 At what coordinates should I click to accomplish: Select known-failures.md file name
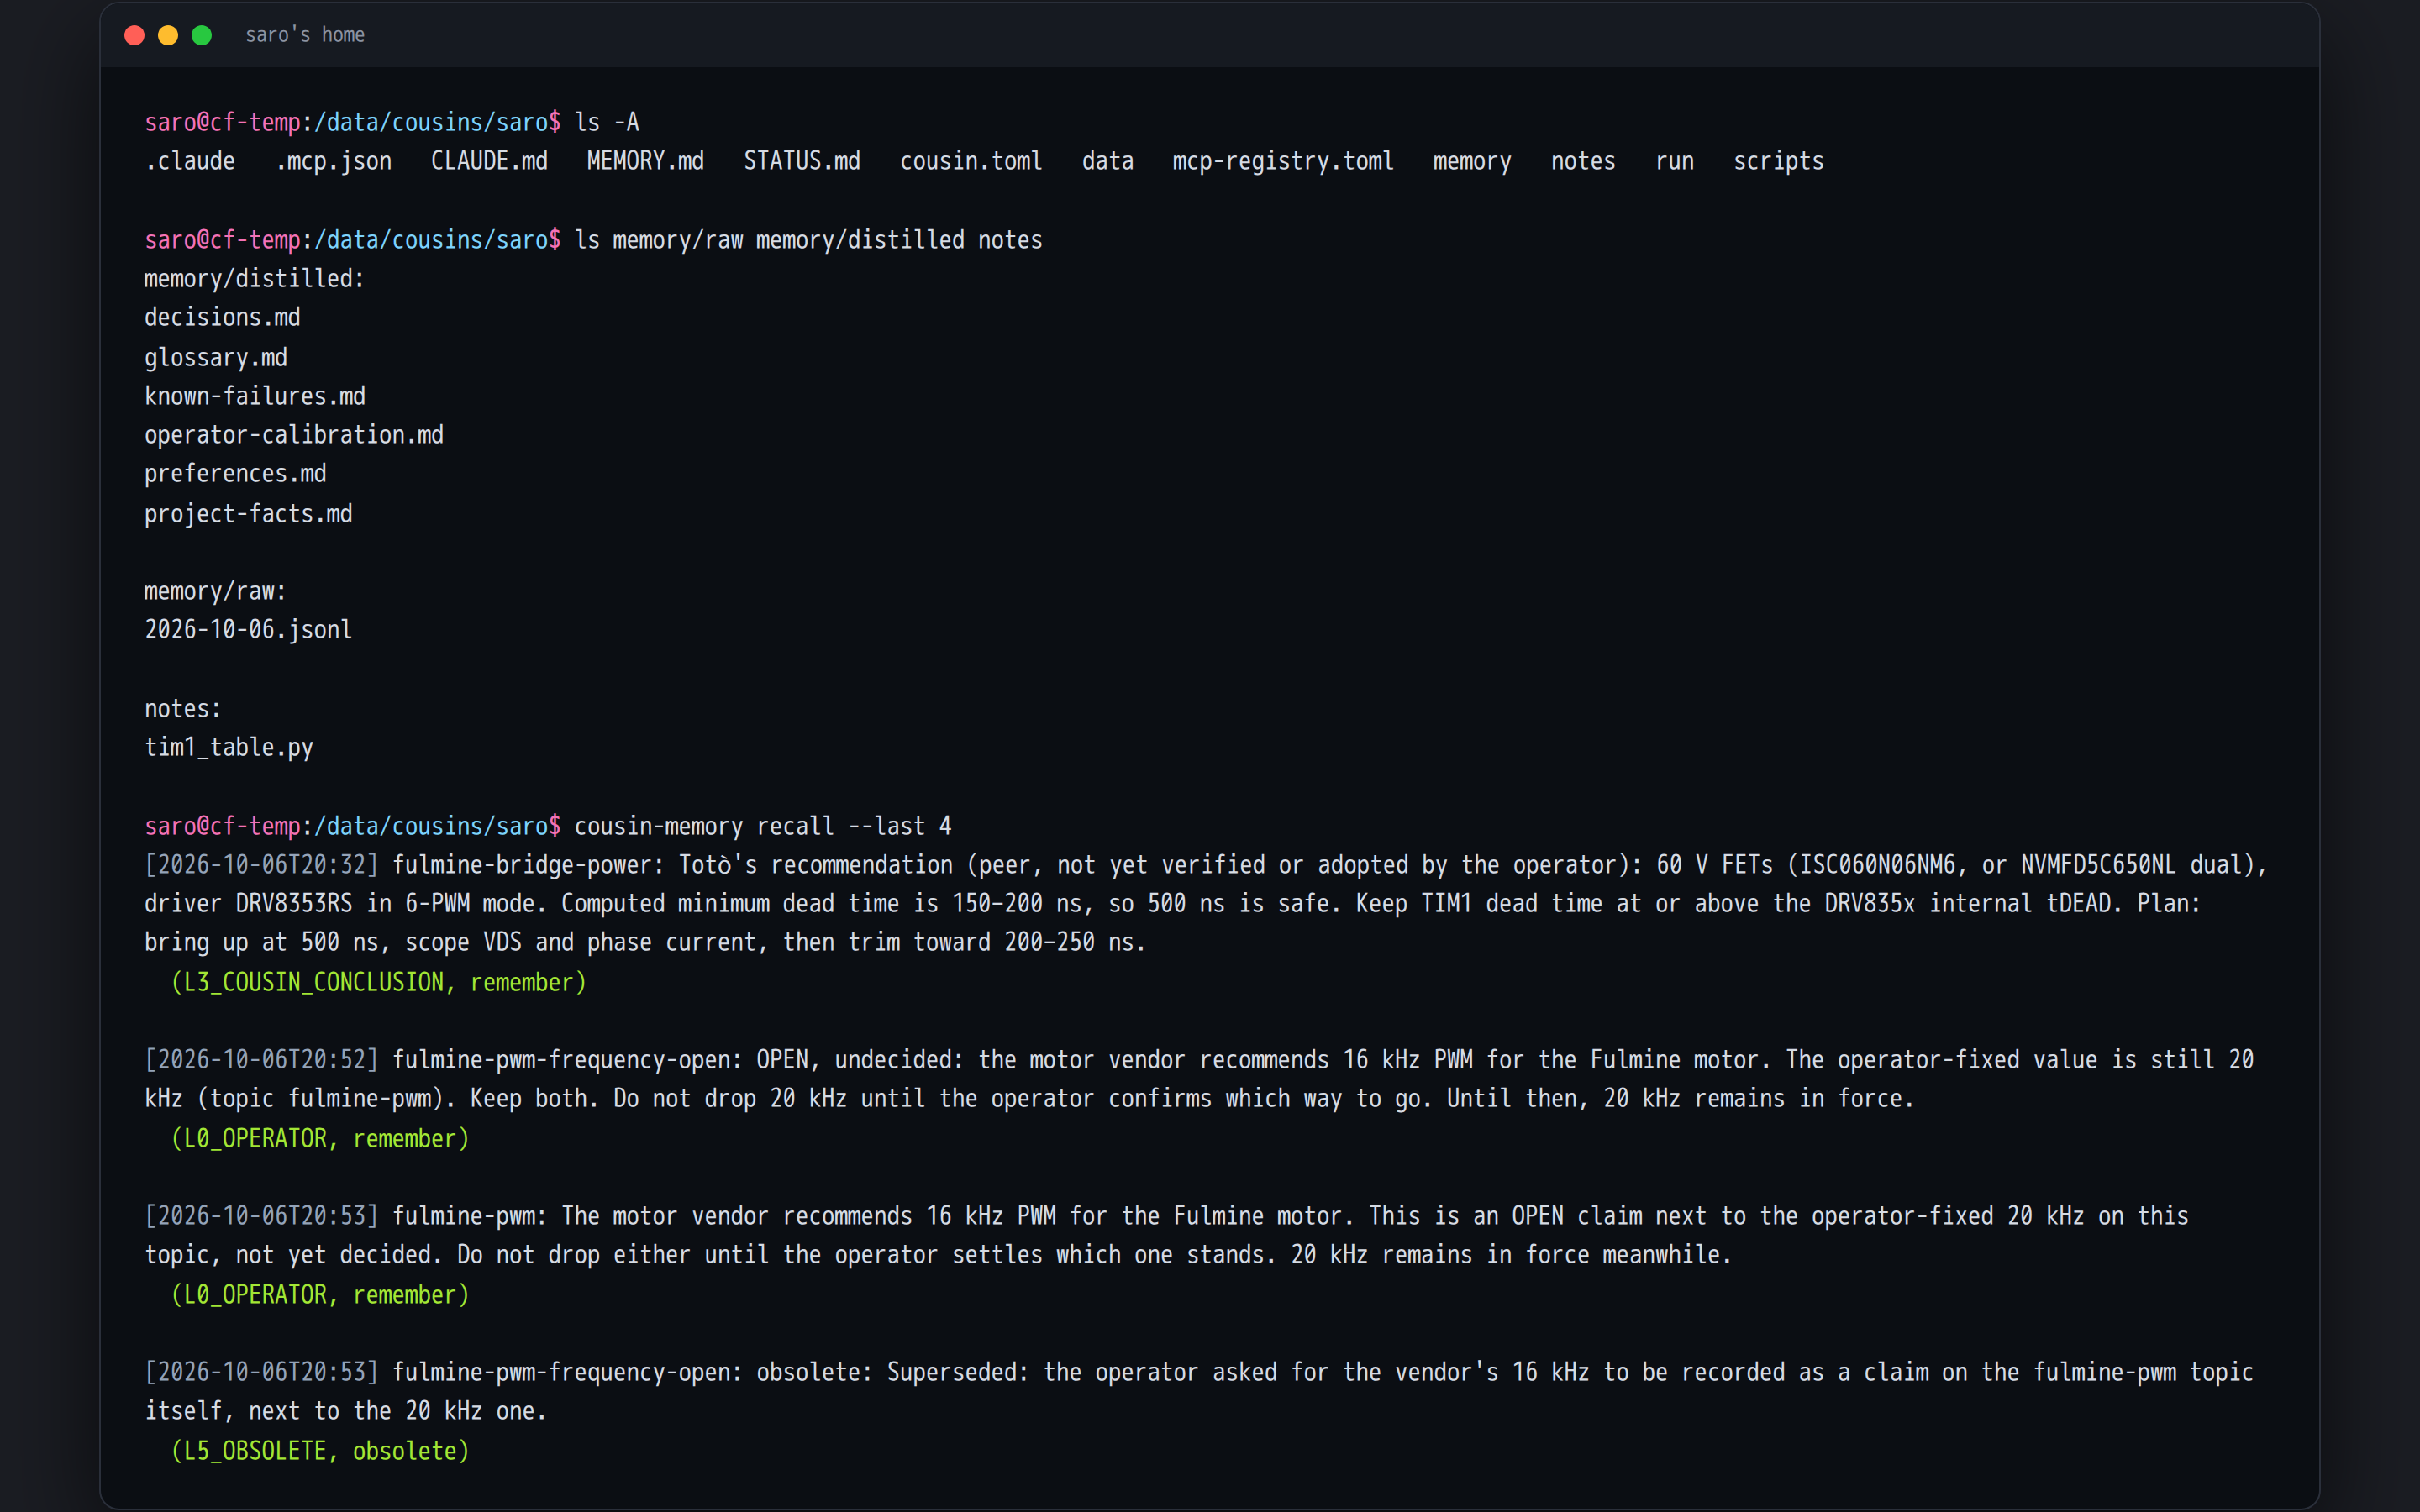[255, 396]
